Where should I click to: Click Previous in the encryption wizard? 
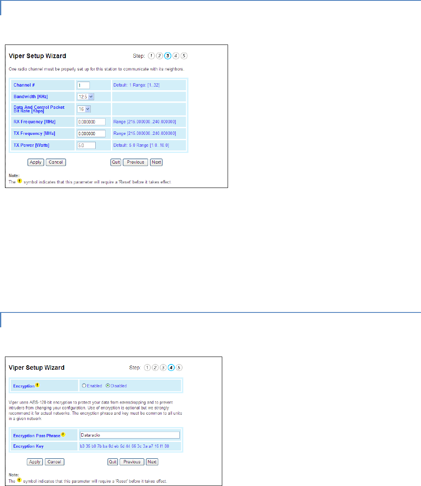[x=132, y=462]
